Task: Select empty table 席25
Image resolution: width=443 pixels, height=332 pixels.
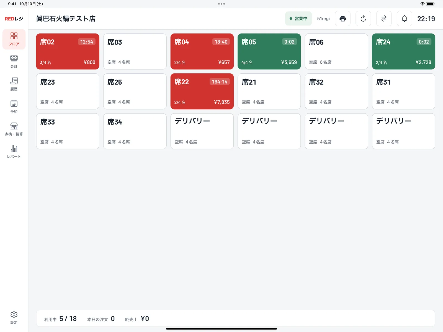Action: coord(135,91)
